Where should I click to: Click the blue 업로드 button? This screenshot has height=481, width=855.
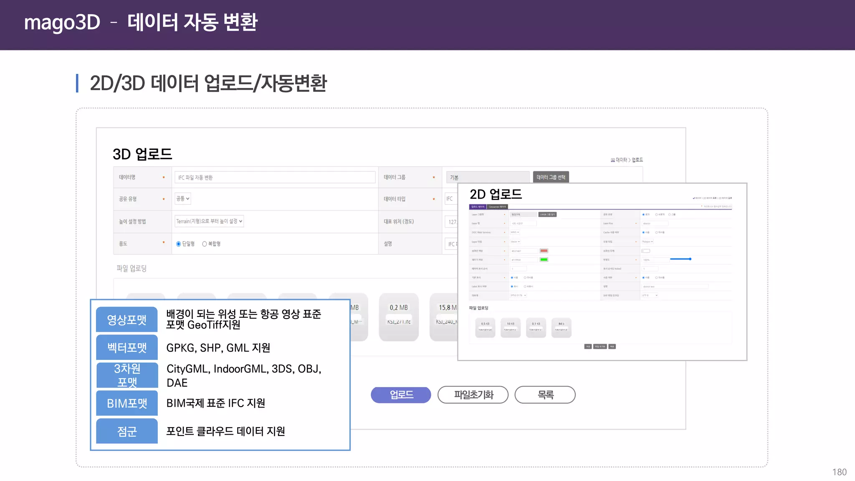pos(401,395)
